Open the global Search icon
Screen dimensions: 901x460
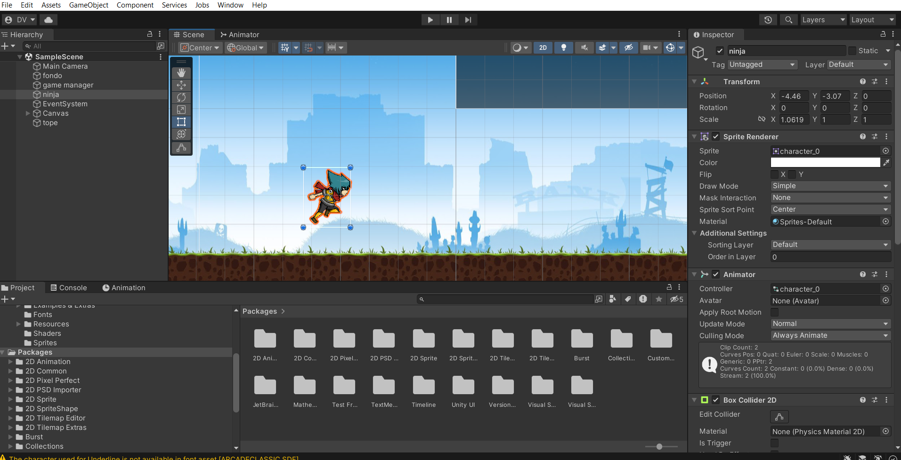(x=788, y=20)
